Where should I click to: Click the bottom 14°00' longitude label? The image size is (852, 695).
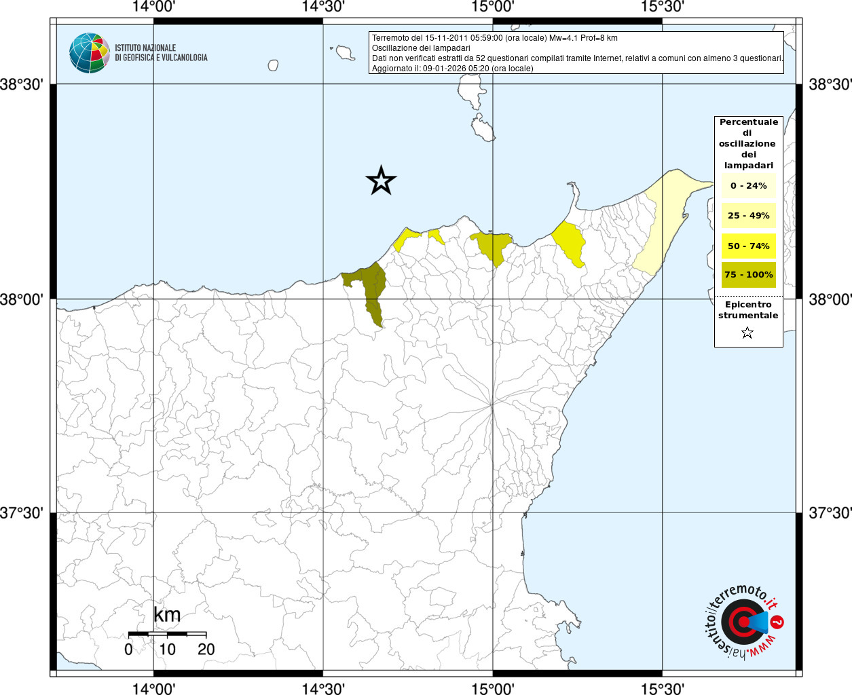[x=154, y=688]
